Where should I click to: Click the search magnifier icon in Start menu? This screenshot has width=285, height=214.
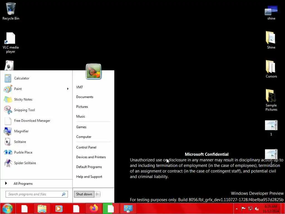[64, 194]
